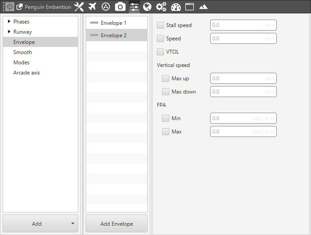Screen dimensions: 311x235
Task: Select Envelope 2 in the list
Action: click(116, 35)
